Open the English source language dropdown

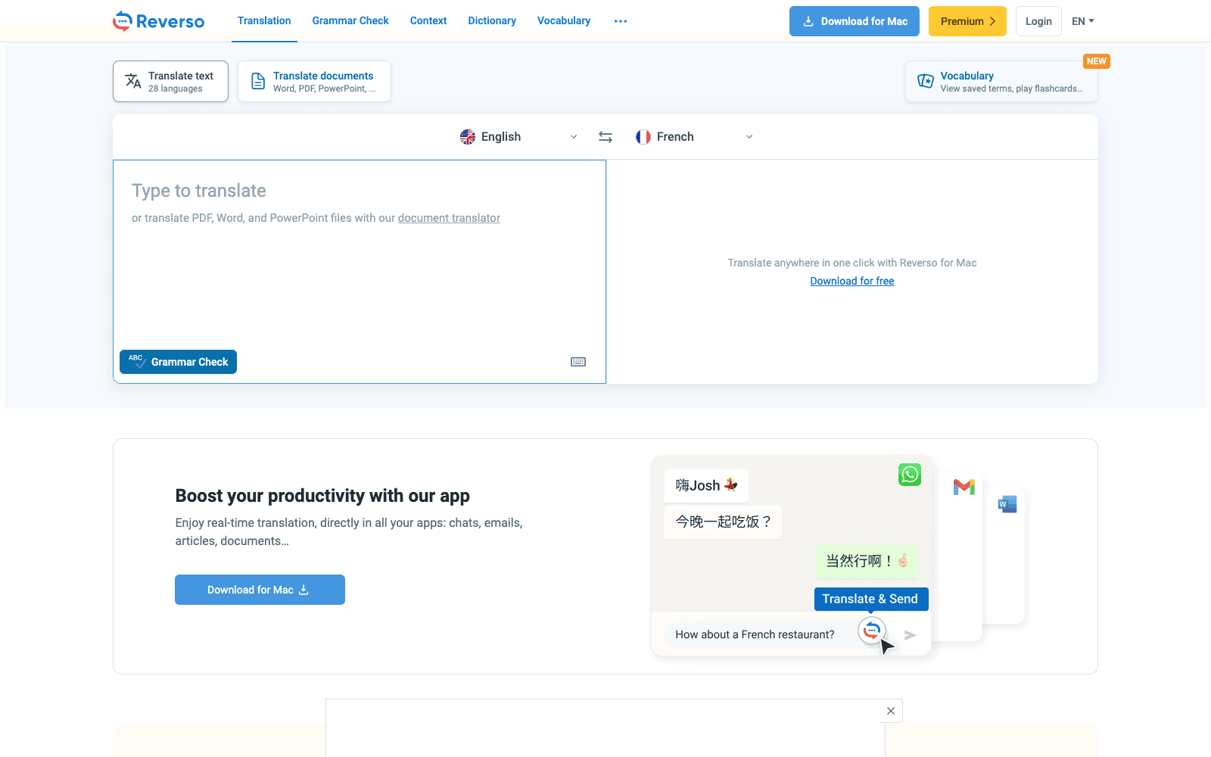pos(518,137)
